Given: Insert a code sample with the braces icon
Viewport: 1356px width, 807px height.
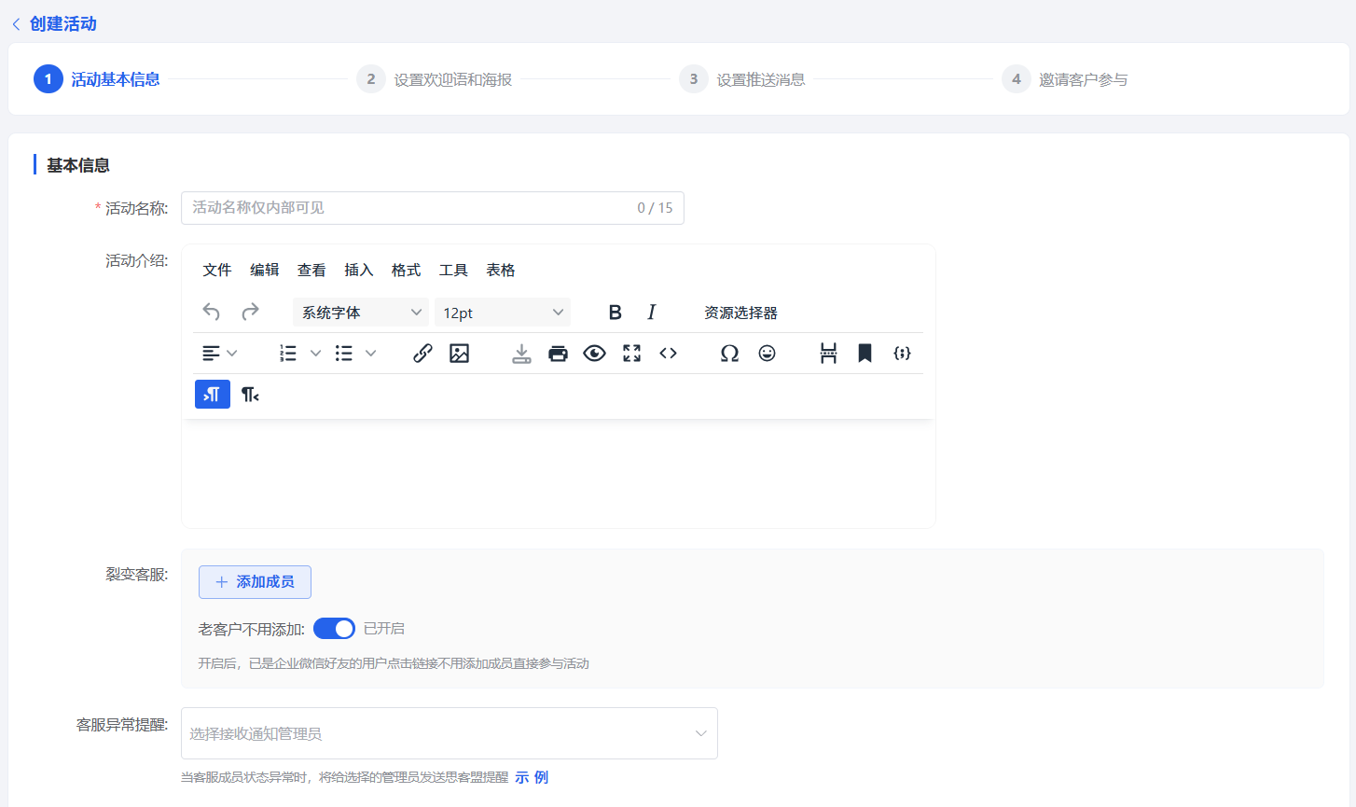Looking at the screenshot, I should pyautogui.click(x=902, y=354).
